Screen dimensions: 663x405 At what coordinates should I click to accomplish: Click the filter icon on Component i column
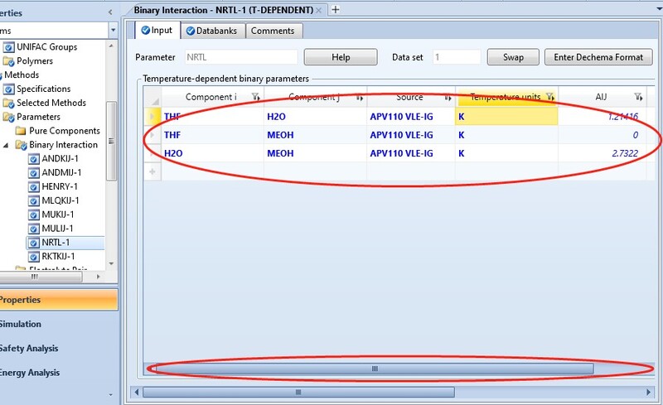pos(256,97)
